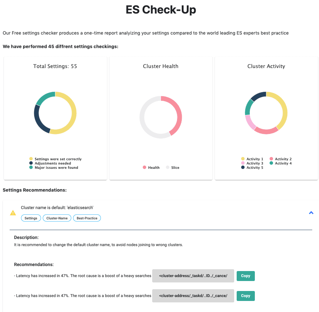This screenshot has width=319, height=312.
Task: Collapse the cluster name recommendation chevron
Action: [x=311, y=213]
